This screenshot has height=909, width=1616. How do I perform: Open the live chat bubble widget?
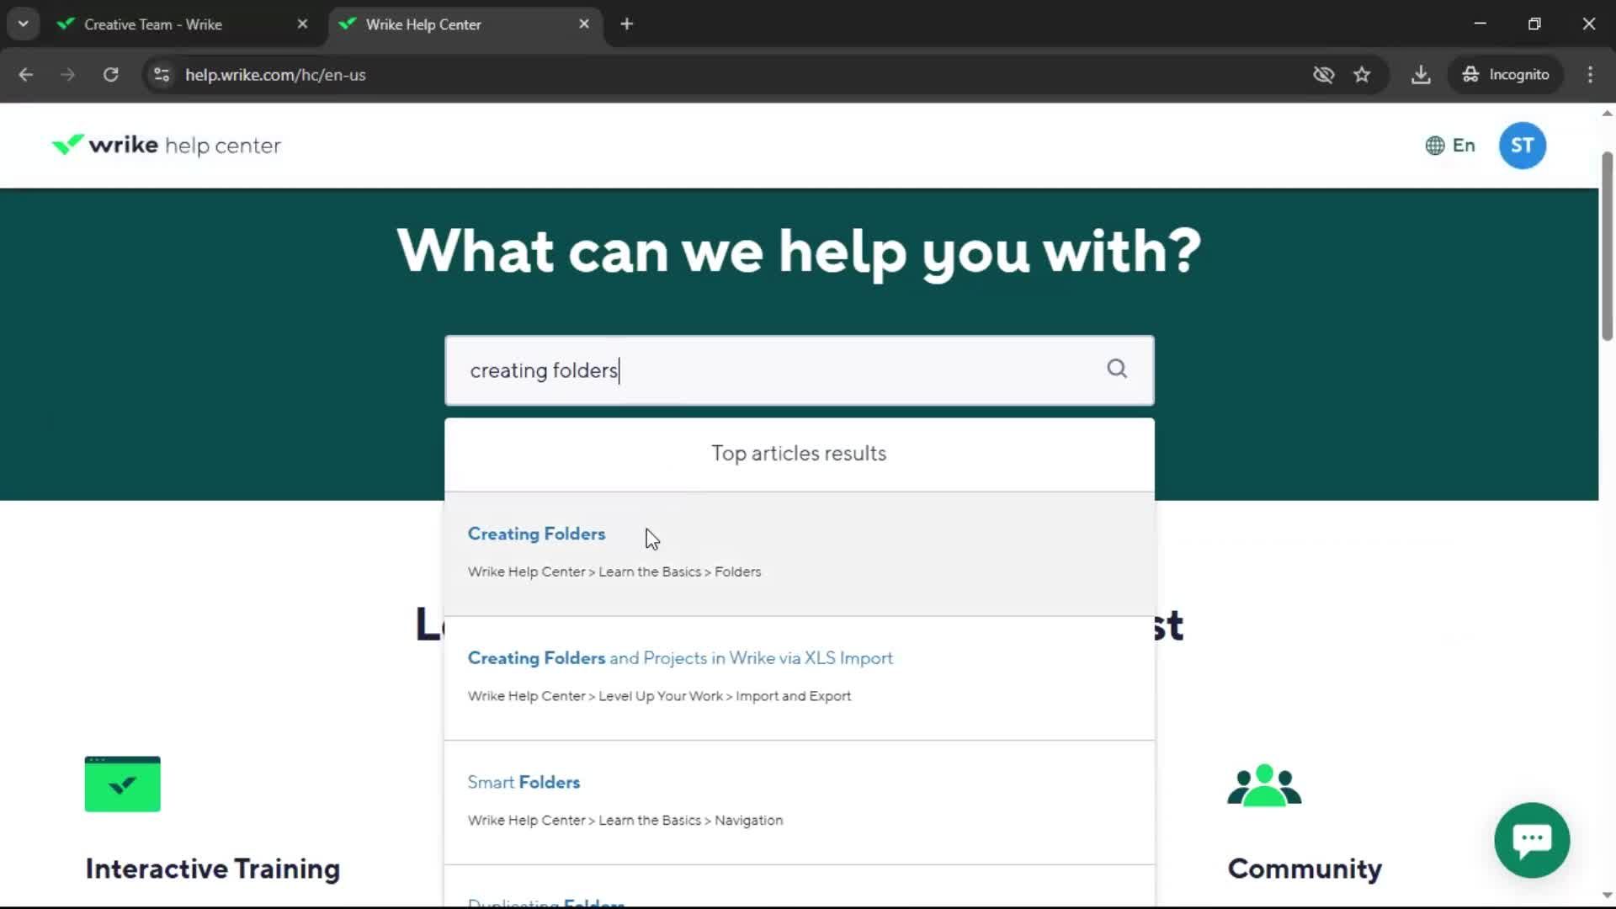coord(1532,840)
